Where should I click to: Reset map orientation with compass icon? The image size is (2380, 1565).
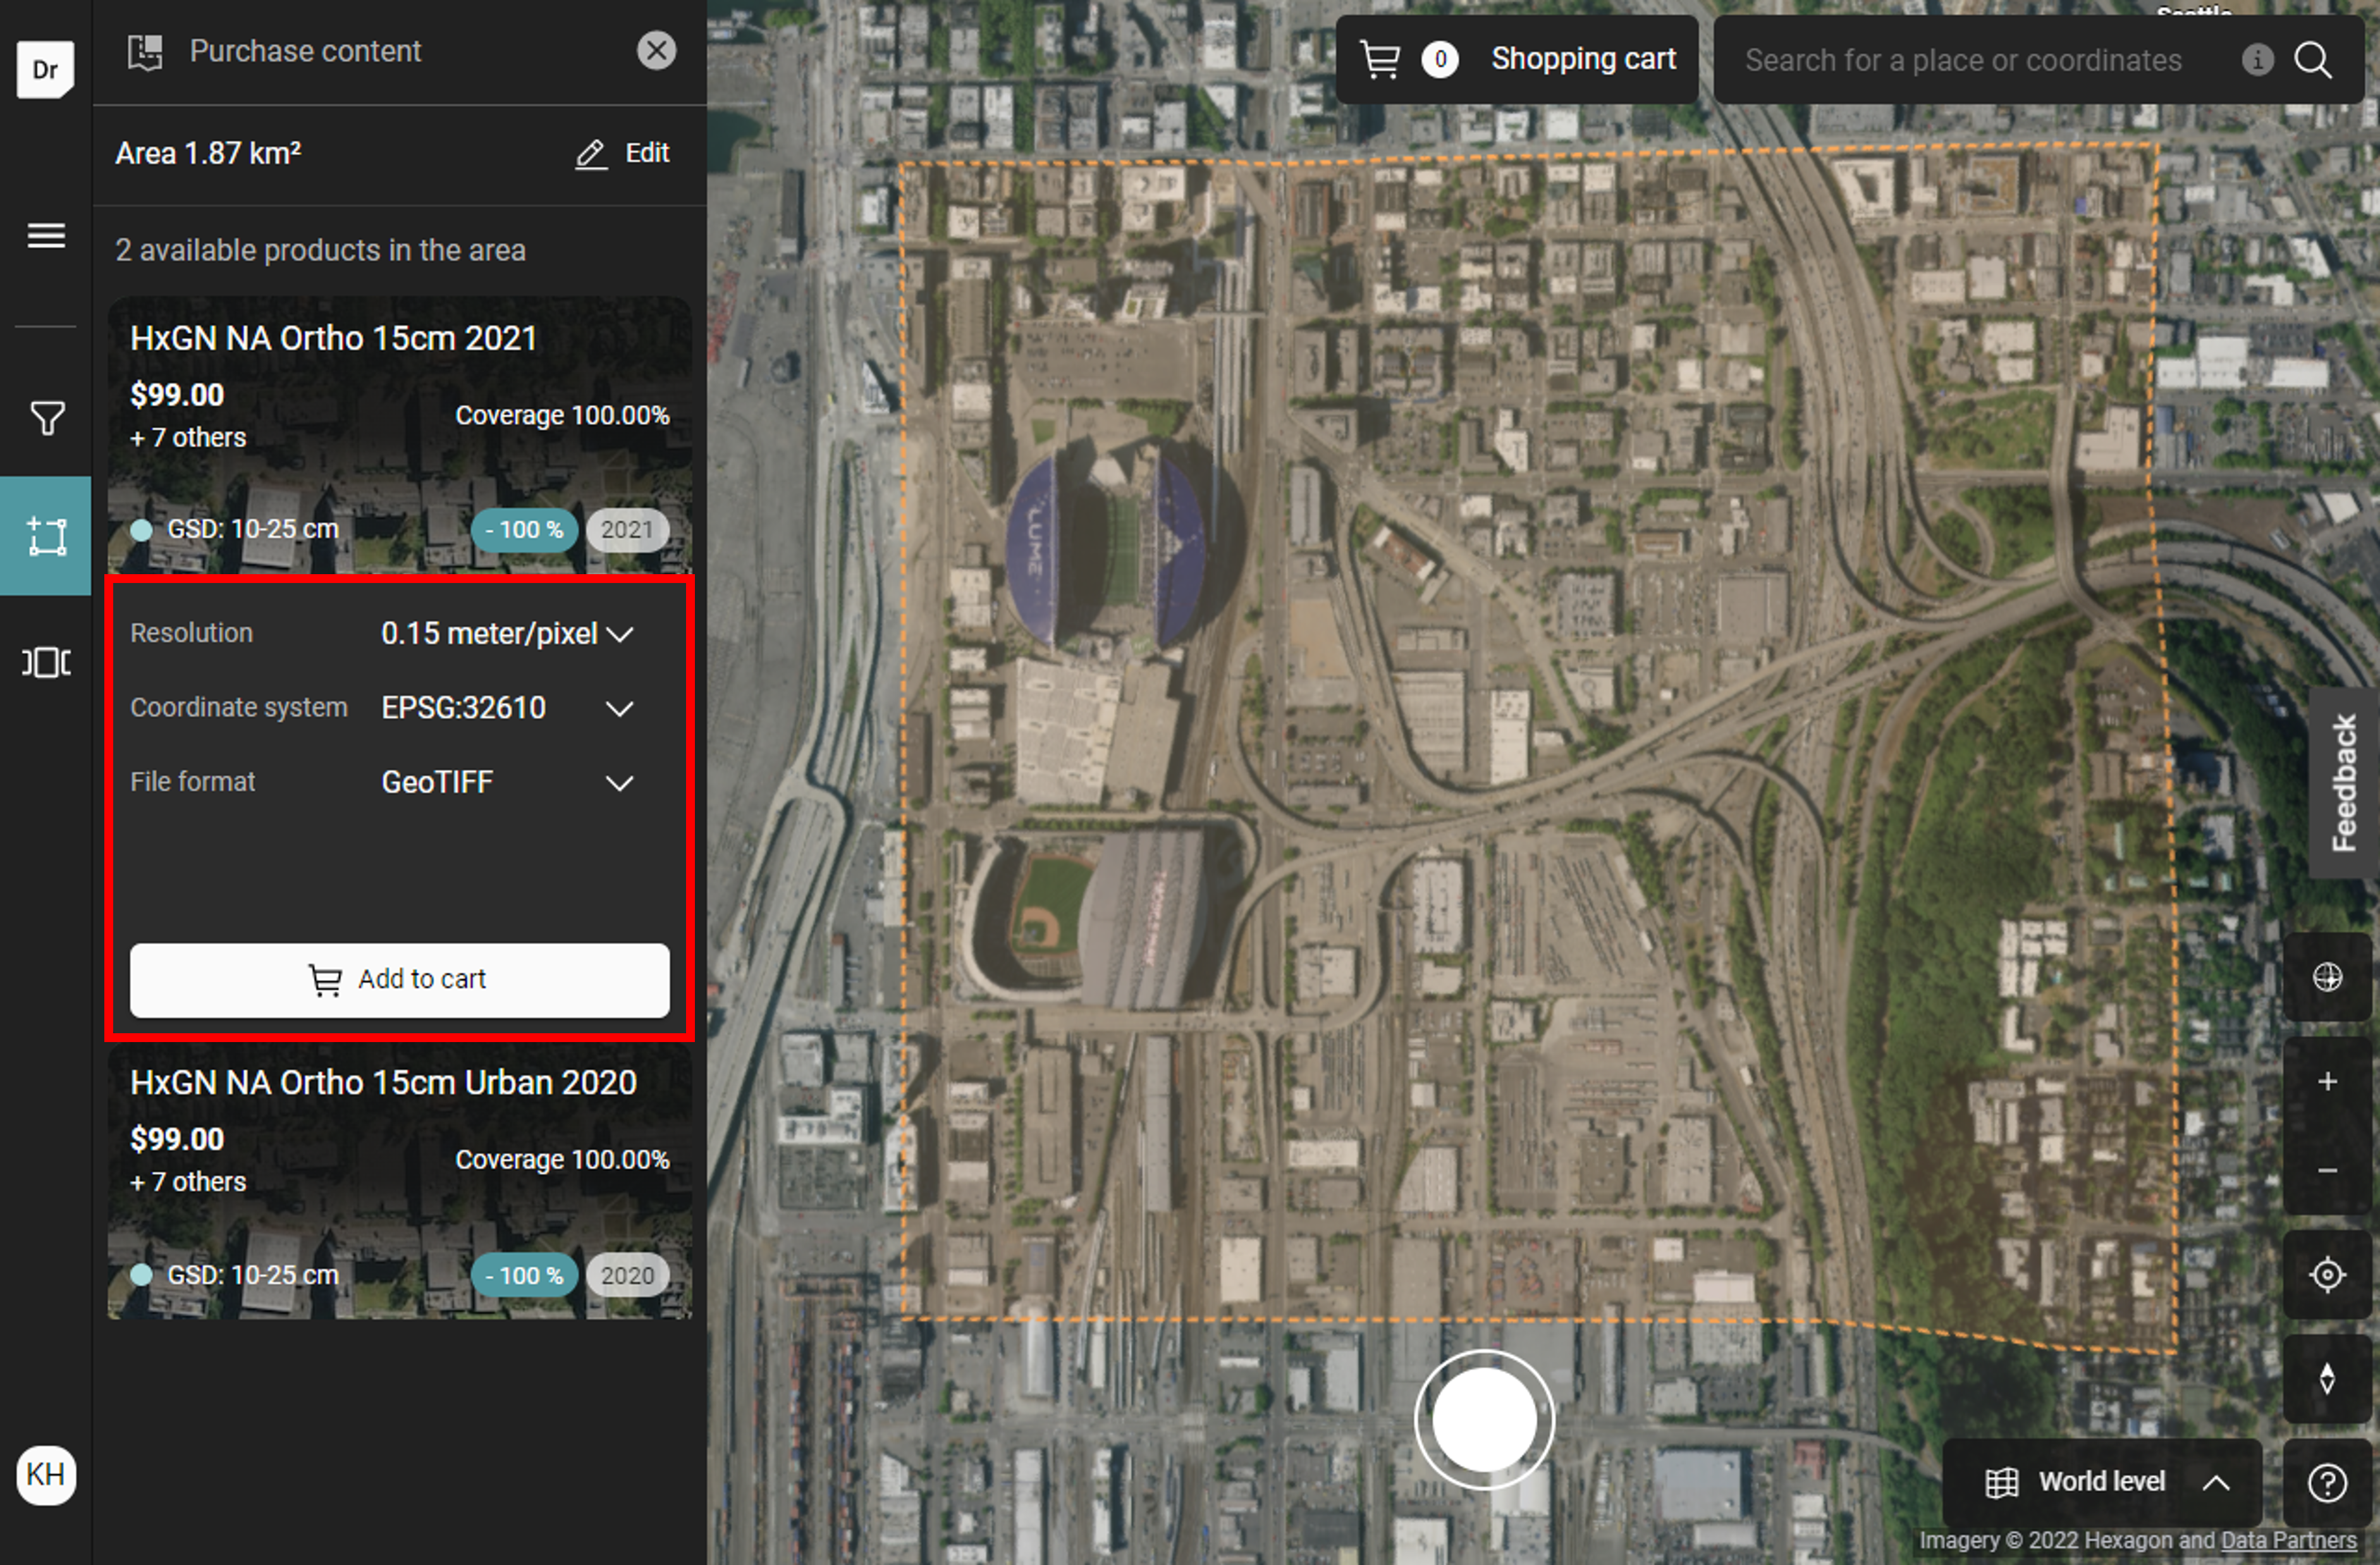(x=2327, y=1379)
